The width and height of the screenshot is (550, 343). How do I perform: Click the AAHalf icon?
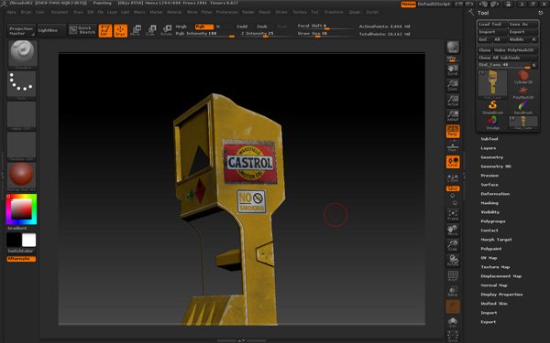click(x=453, y=115)
